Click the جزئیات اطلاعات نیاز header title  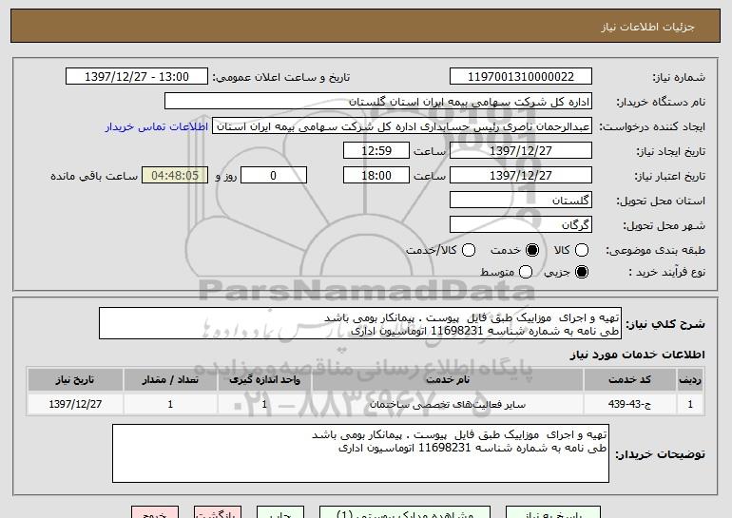pyautogui.click(x=647, y=27)
